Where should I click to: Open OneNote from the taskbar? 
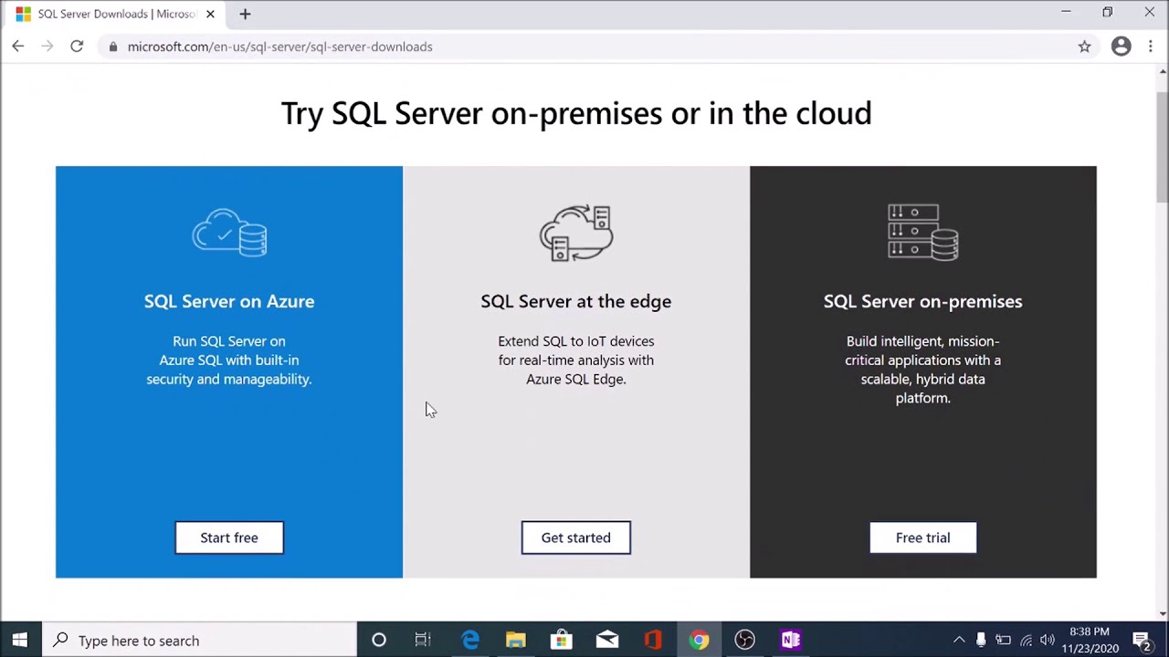(790, 640)
